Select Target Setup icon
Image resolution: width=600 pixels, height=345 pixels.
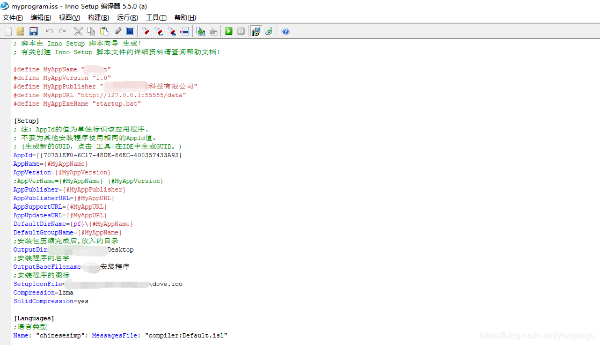(255, 31)
